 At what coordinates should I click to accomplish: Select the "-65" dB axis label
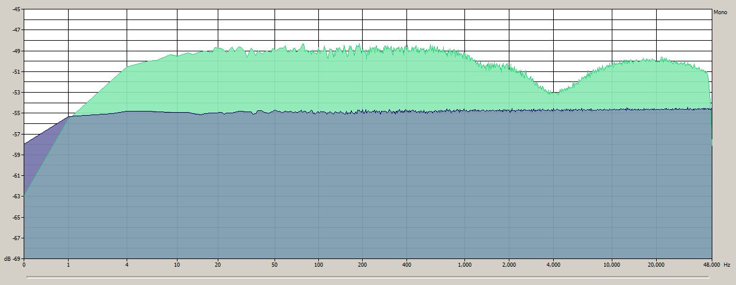15,217
